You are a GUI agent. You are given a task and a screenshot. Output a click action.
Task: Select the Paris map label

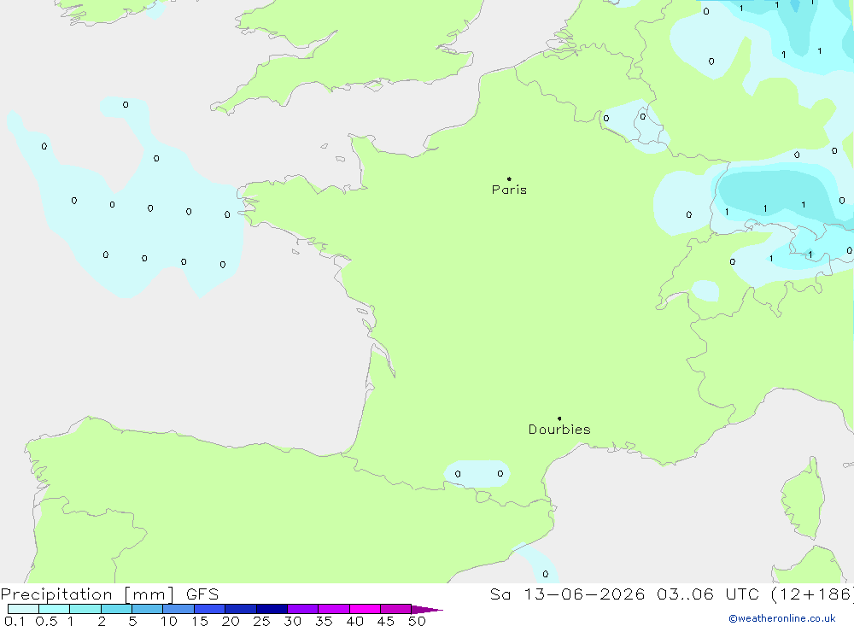(x=509, y=190)
